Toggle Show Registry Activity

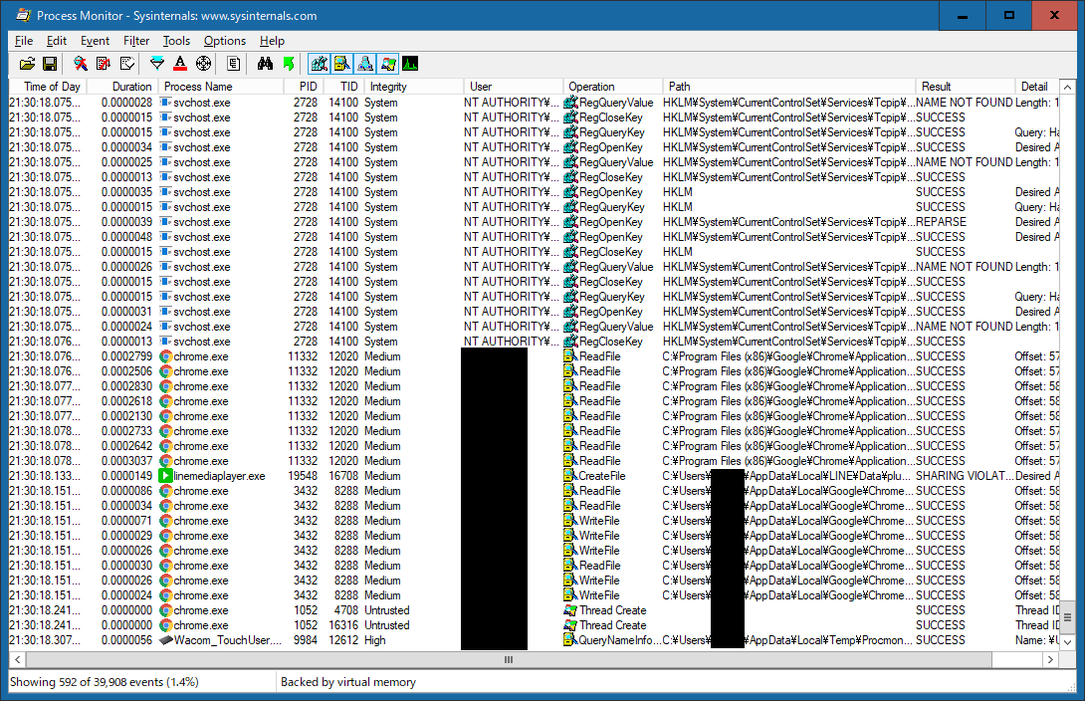pyautogui.click(x=319, y=65)
